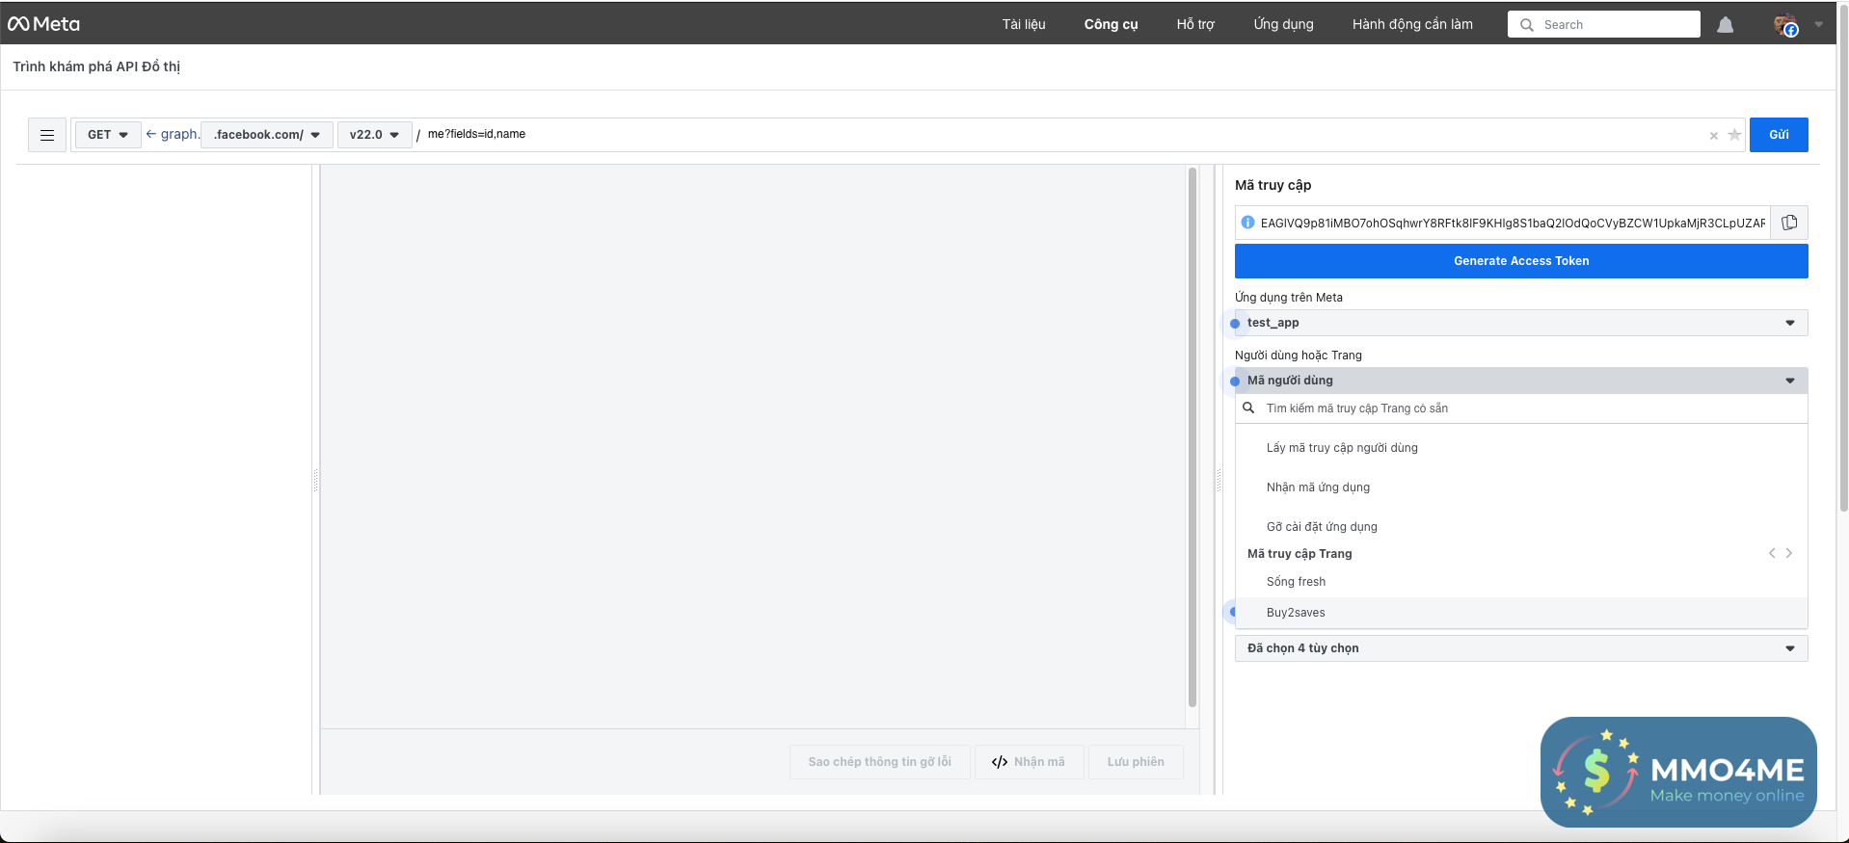1849x843 pixels.
Task: Click the right panel splitter handle
Action: coord(1219,480)
